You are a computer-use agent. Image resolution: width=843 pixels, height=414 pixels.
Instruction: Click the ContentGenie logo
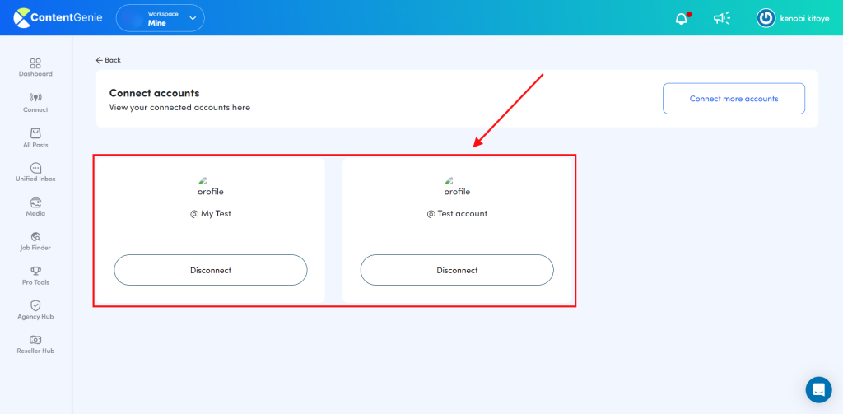[59, 18]
